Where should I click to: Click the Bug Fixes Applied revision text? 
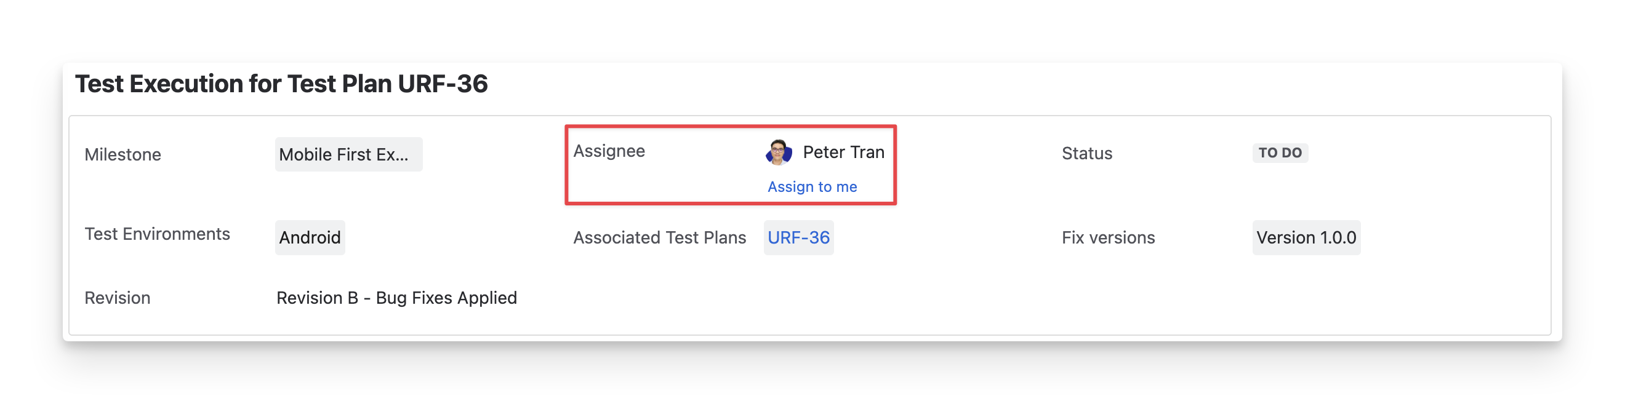pos(446,298)
